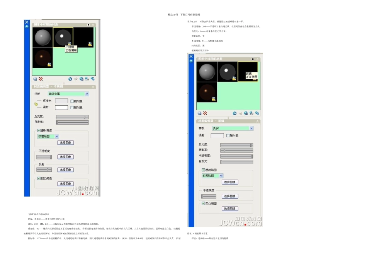Open 样板 dropdown showing 真实
Screen dimensions: 367x260
(233, 128)
